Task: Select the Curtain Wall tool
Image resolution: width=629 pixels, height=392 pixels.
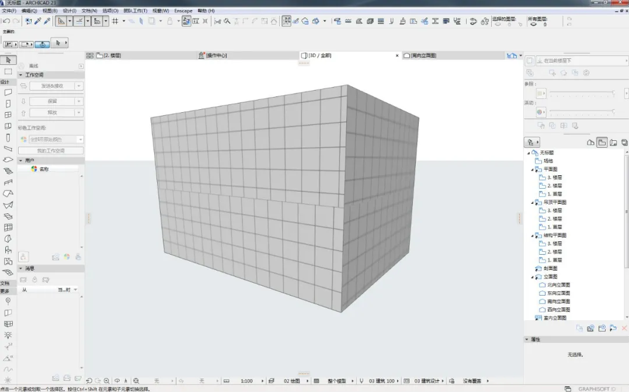Action: tap(8, 227)
